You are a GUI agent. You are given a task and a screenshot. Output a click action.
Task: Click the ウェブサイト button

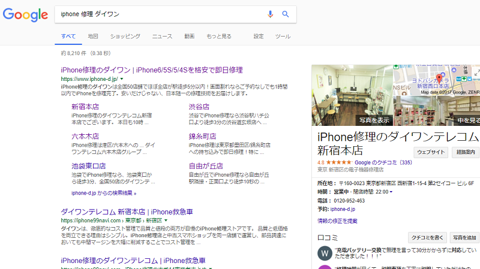click(x=431, y=152)
